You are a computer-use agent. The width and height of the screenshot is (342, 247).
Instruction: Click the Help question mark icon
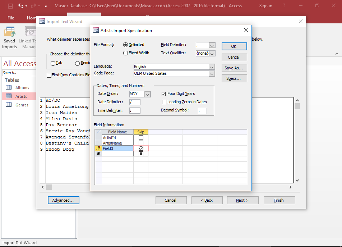pyautogui.click(x=284, y=6)
